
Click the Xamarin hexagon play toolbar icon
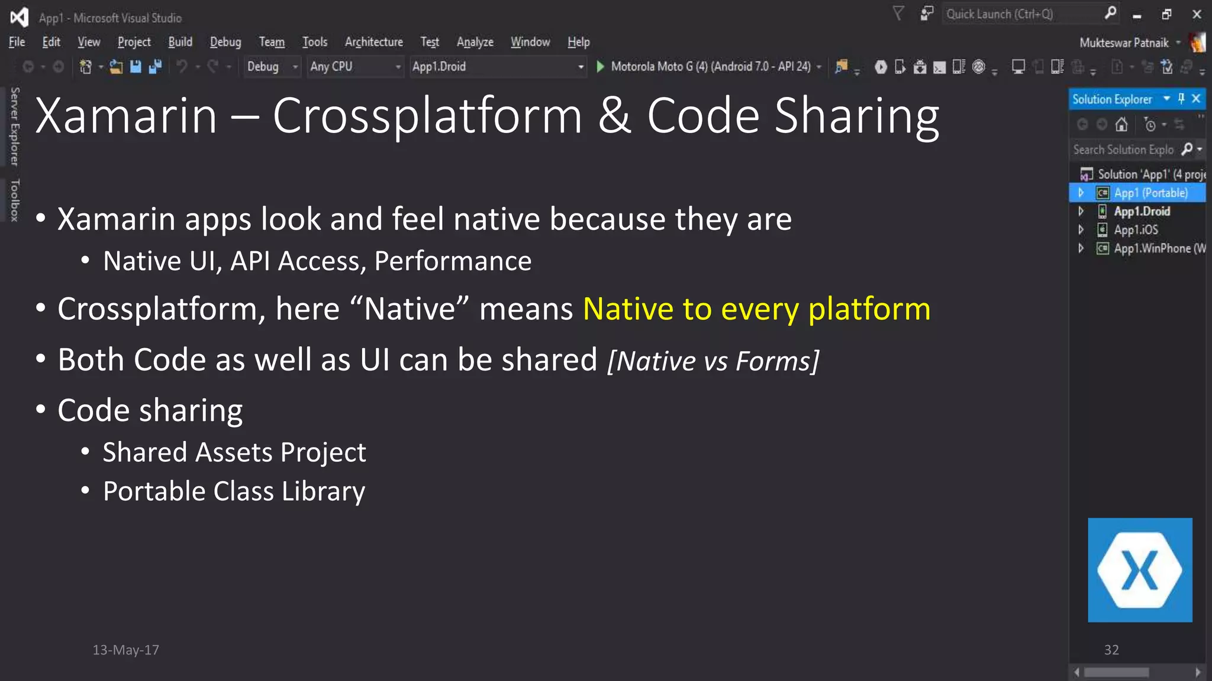[881, 67]
